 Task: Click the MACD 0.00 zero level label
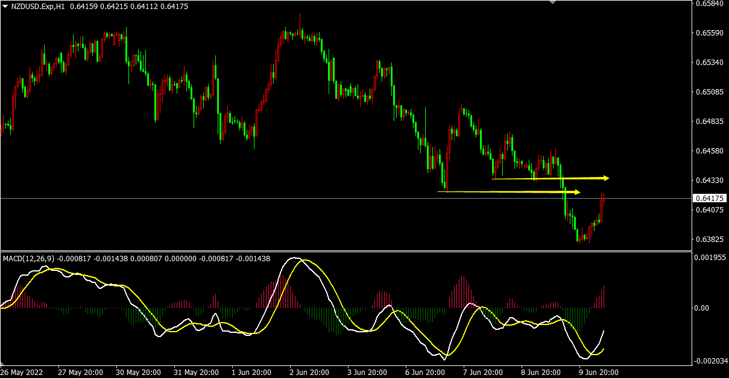(702, 308)
